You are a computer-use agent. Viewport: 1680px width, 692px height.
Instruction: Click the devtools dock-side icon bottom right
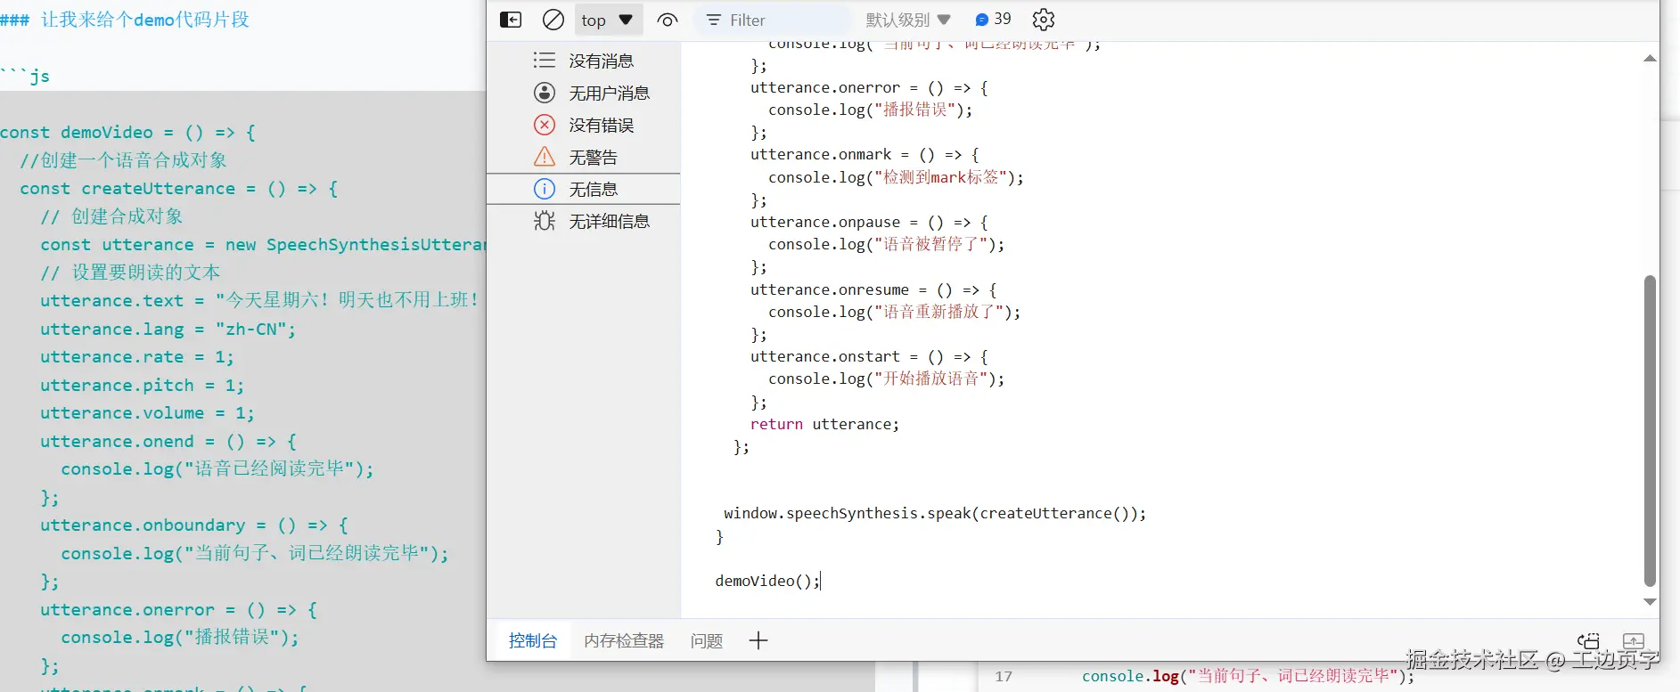(1588, 640)
